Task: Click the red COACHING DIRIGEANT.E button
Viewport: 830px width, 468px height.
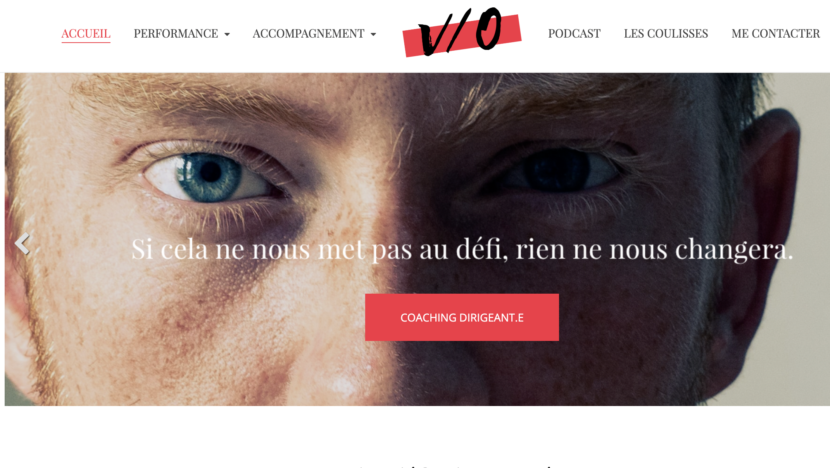Action: coord(462,317)
